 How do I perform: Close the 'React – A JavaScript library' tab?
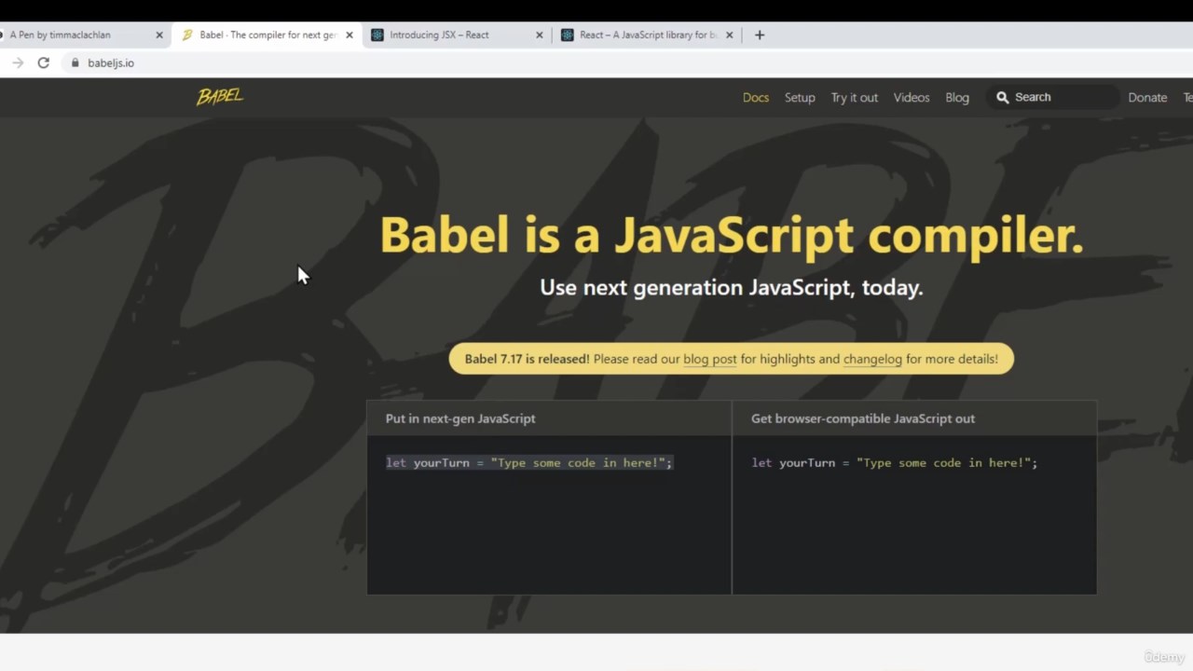[x=730, y=34]
